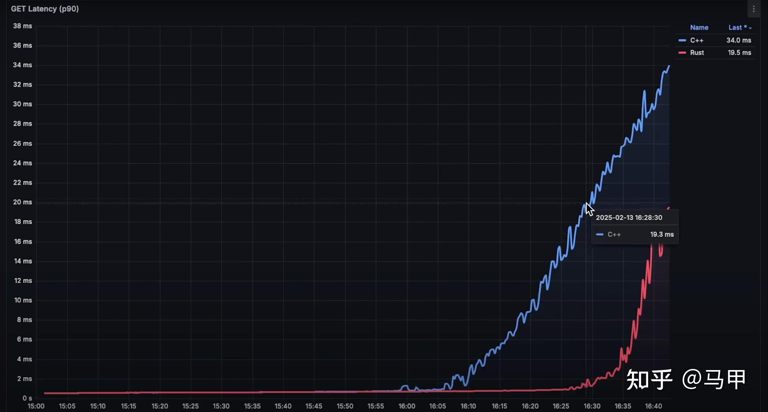Click the 16:40 x-axis time label

pyautogui.click(x=653, y=406)
